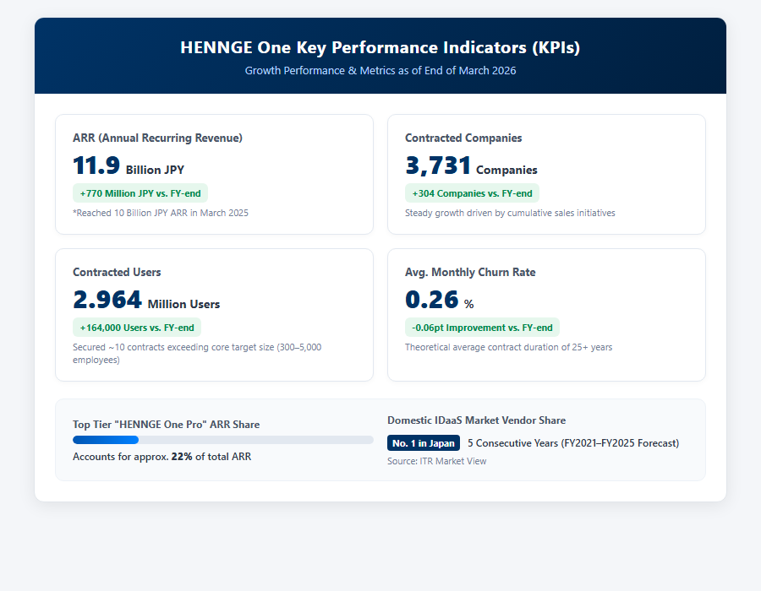Image resolution: width=761 pixels, height=591 pixels.
Task: Click the Source: ITR Market View caption
Action: click(x=437, y=461)
